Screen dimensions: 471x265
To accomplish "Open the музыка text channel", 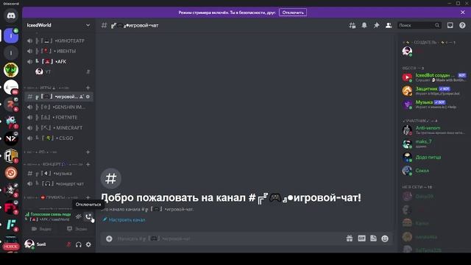I will (x=59, y=174).
